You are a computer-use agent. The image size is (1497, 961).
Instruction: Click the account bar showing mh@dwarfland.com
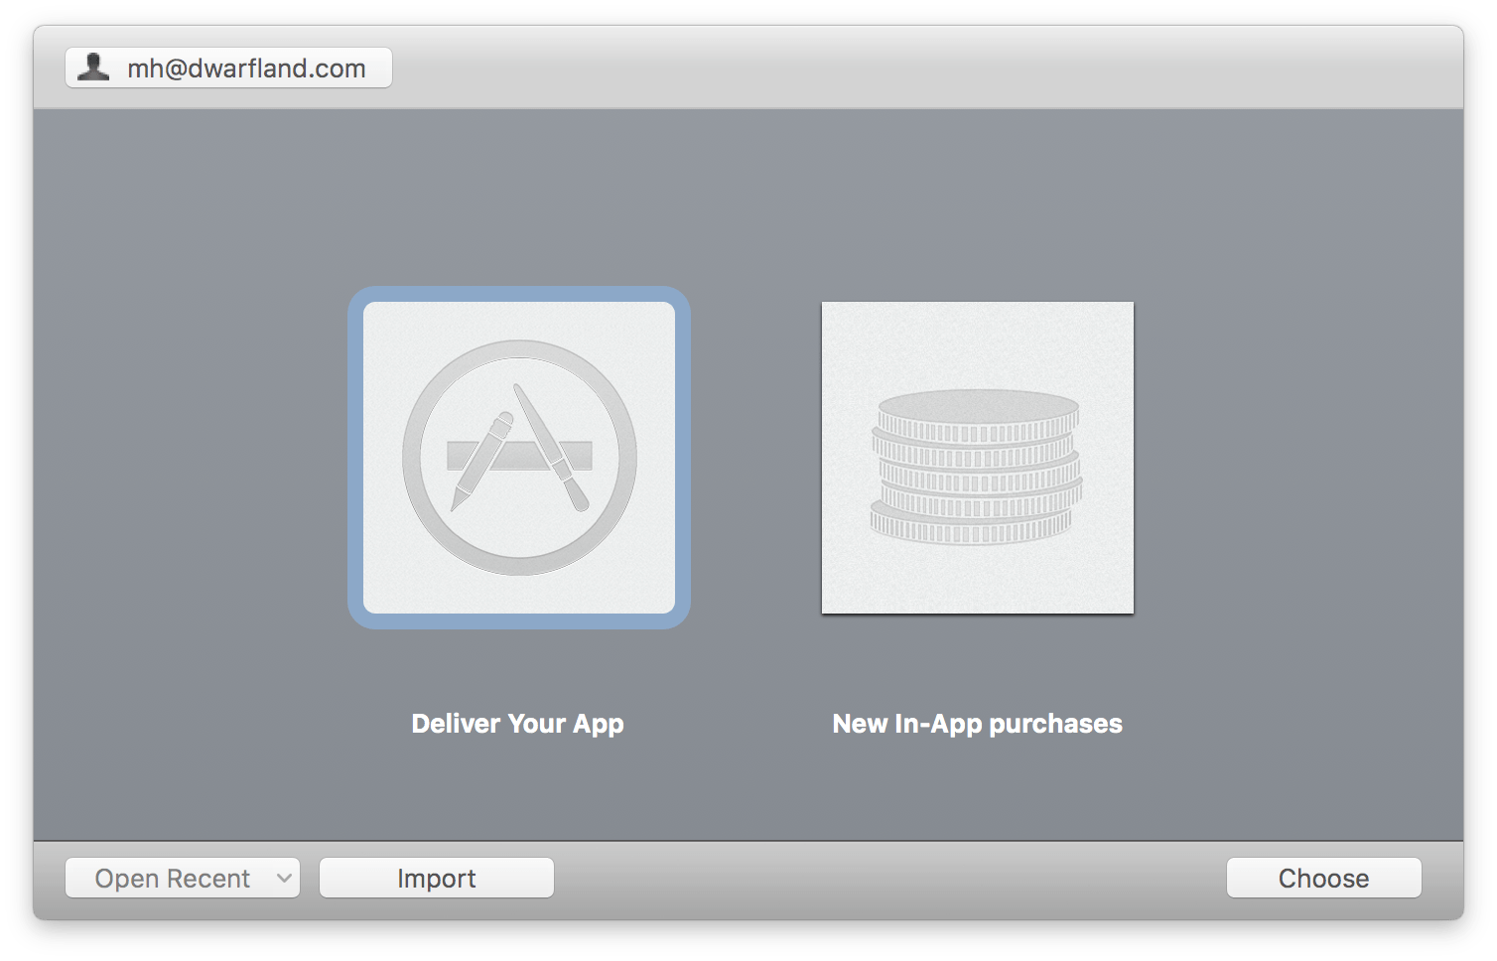[x=227, y=68]
